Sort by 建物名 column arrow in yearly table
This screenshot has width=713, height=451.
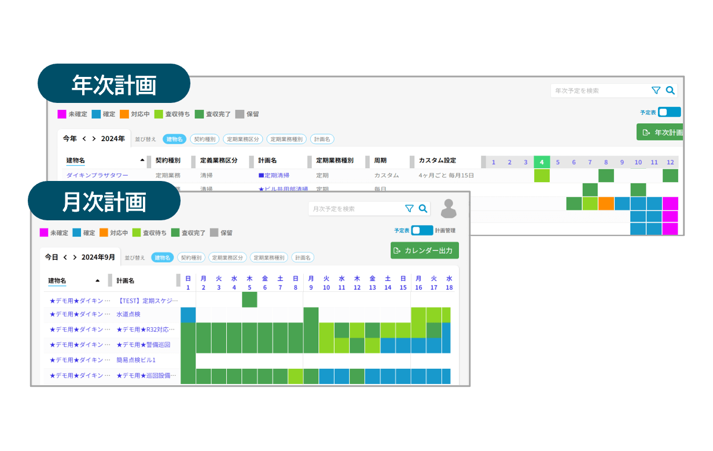[142, 160]
